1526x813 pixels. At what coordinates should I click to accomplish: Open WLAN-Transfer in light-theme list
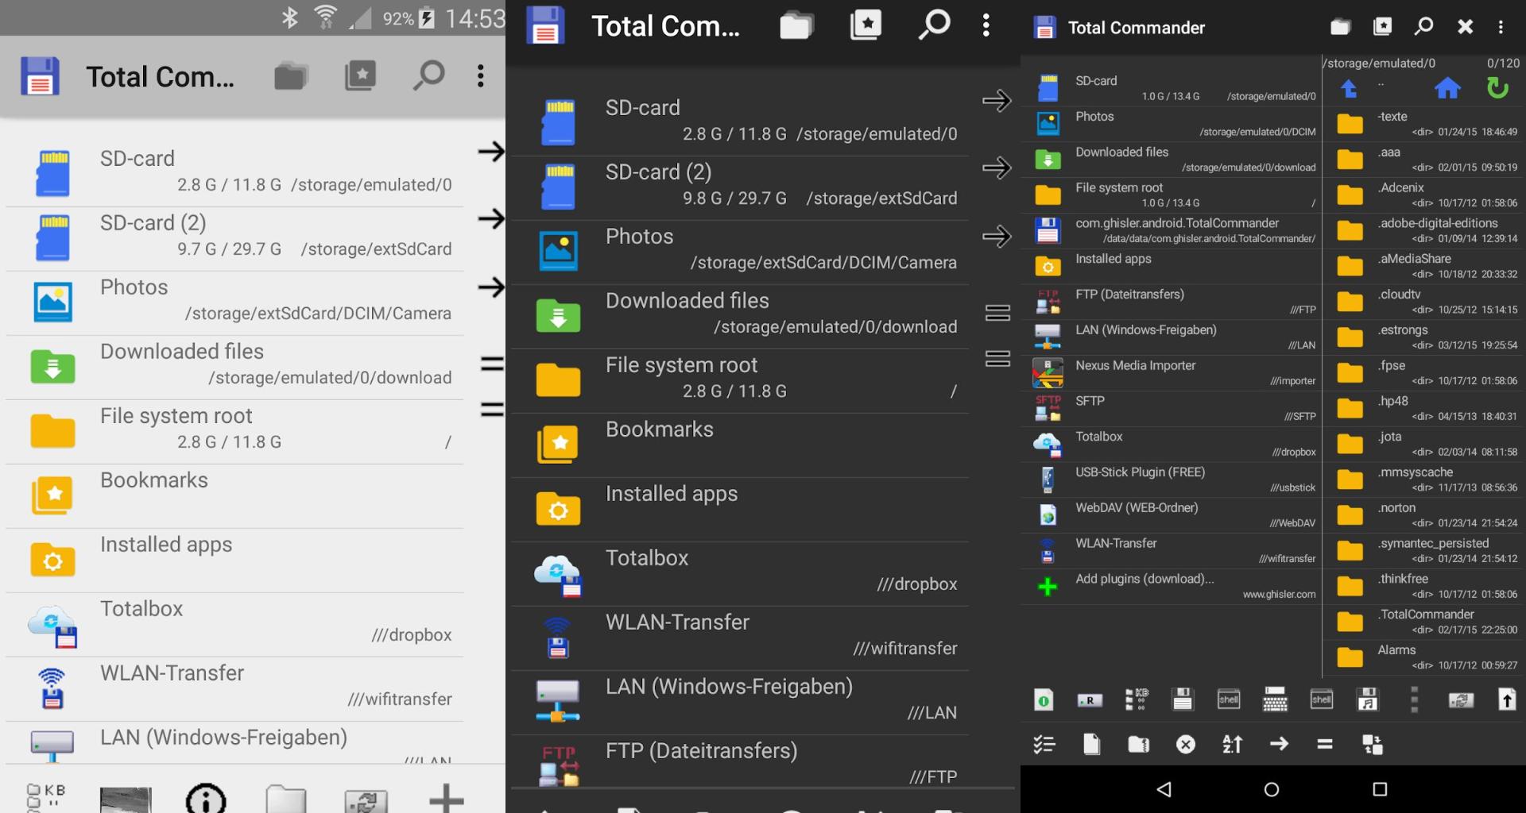click(234, 688)
